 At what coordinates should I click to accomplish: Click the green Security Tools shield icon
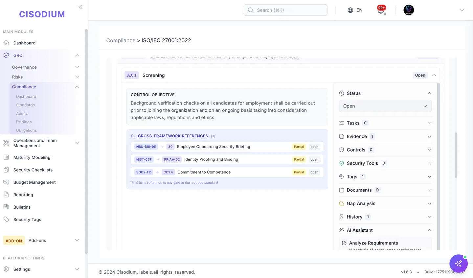[x=342, y=163]
